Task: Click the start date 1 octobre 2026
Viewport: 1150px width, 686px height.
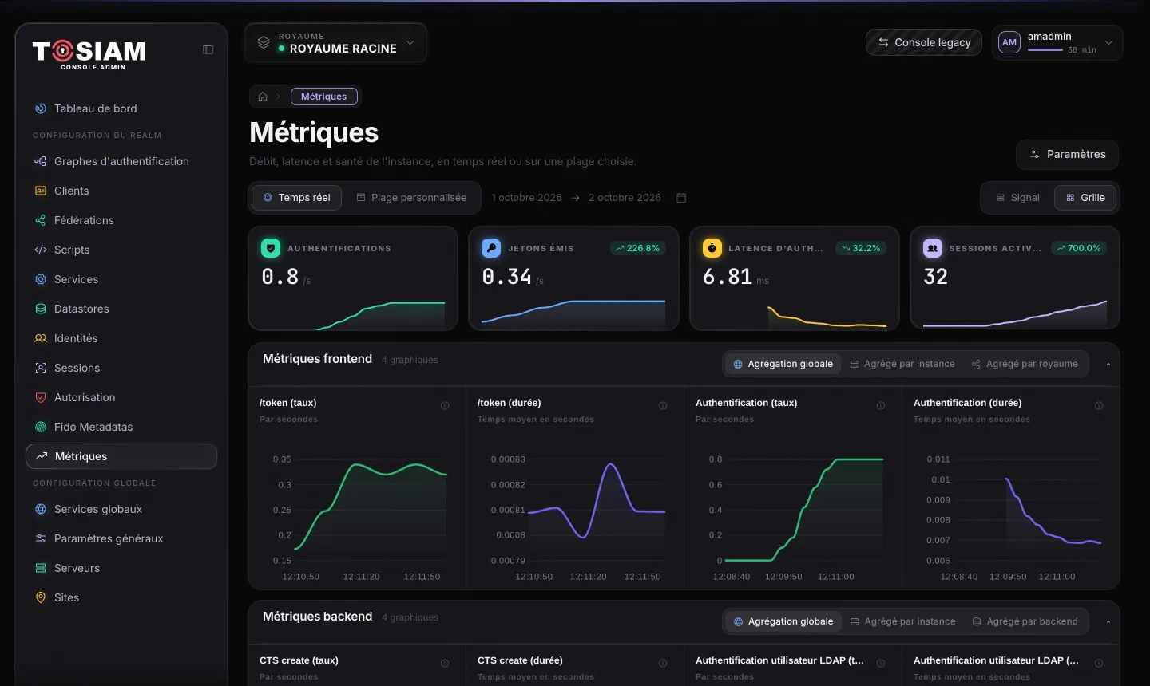Action: click(526, 198)
